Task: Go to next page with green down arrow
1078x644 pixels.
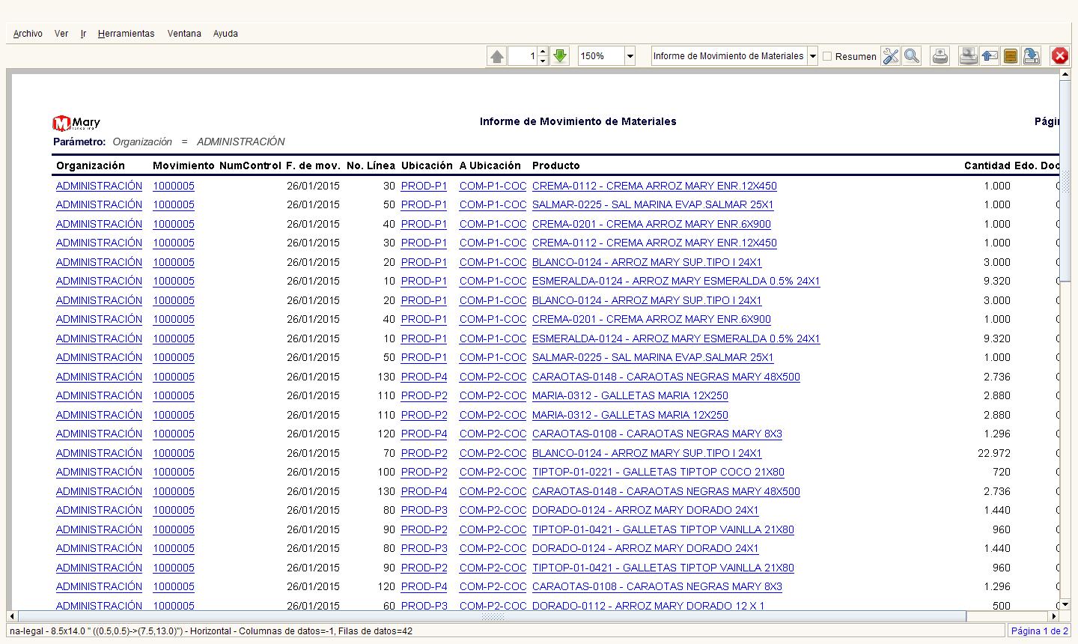Action: pos(560,56)
